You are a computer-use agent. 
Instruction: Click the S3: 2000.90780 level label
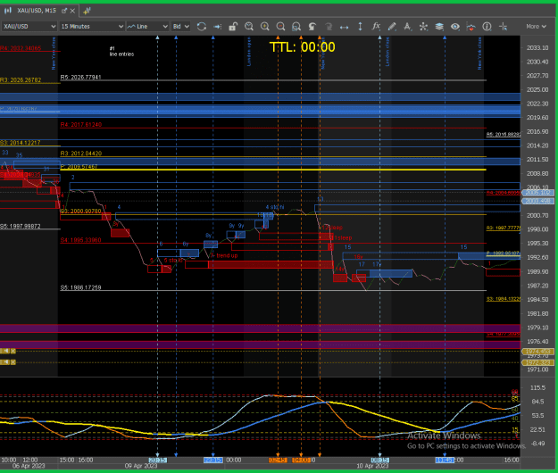click(80, 211)
